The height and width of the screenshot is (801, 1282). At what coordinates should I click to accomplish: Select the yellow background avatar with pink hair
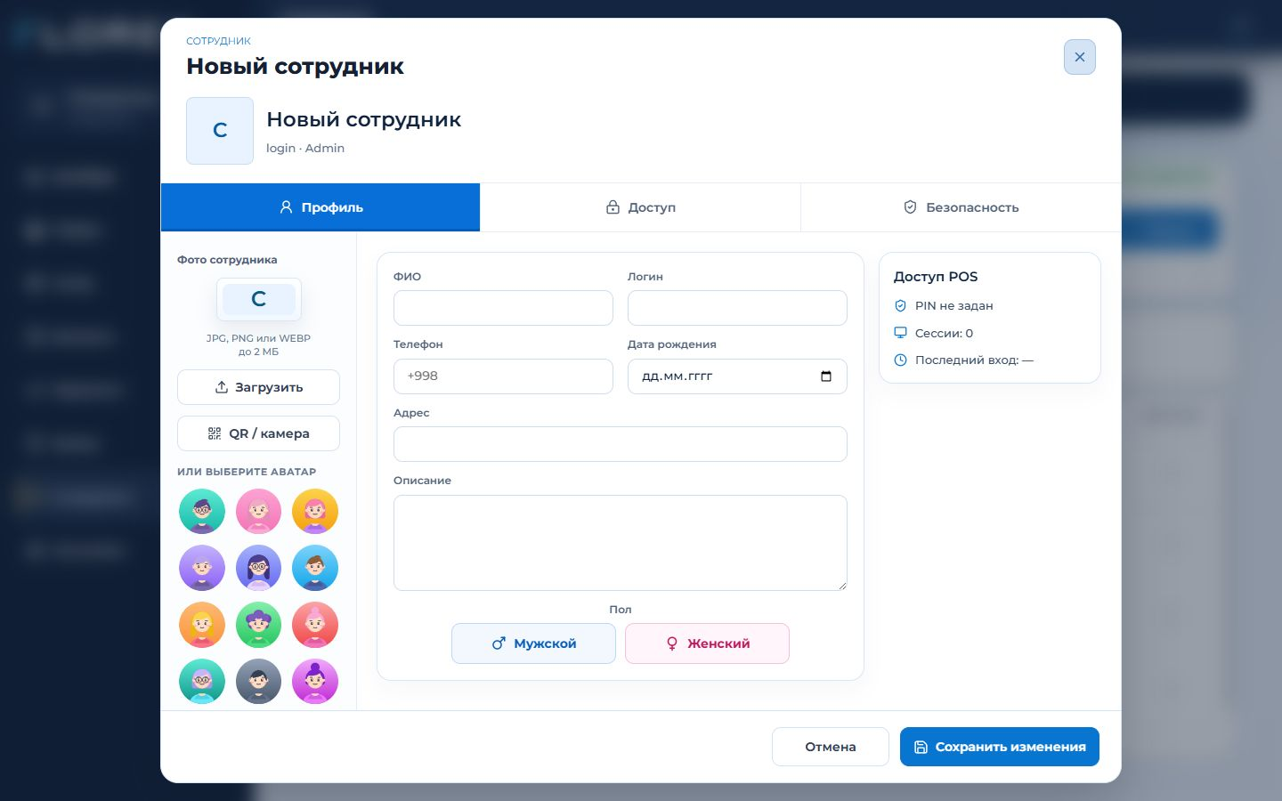click(x=315, y=512)
